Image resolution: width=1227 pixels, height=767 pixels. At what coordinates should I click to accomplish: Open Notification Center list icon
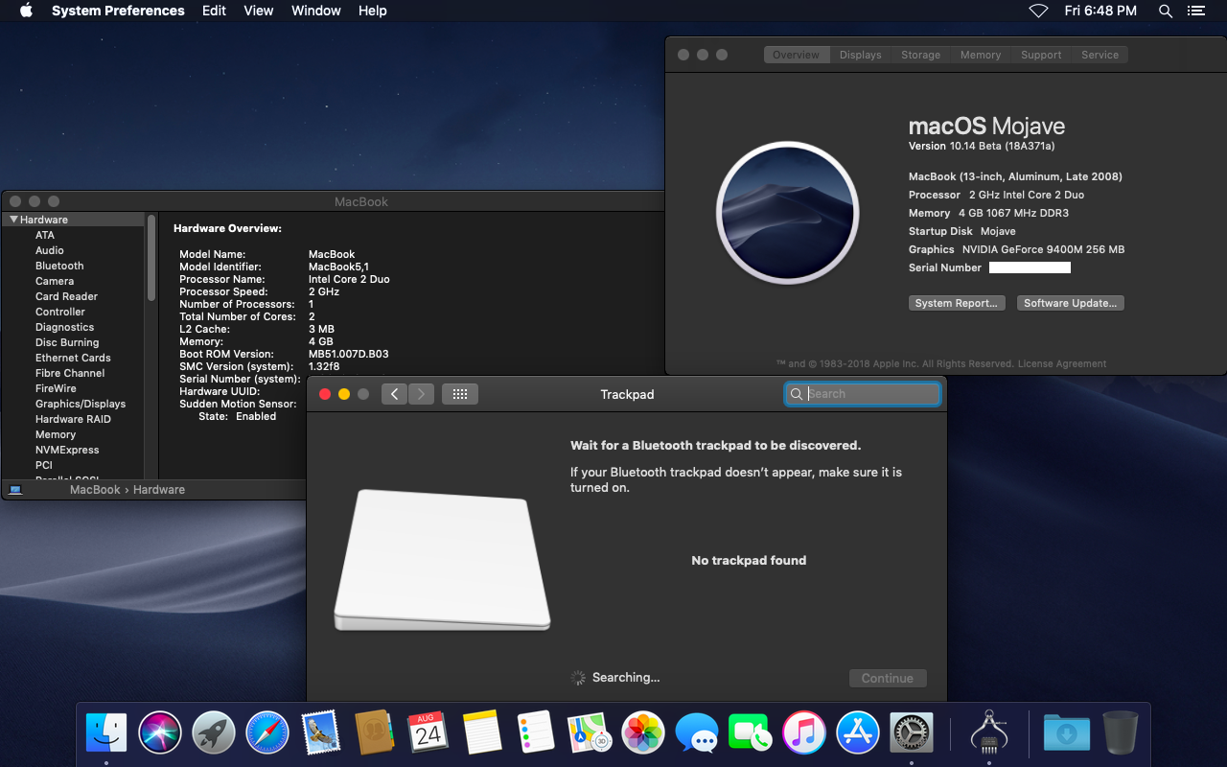point(1195,11)
